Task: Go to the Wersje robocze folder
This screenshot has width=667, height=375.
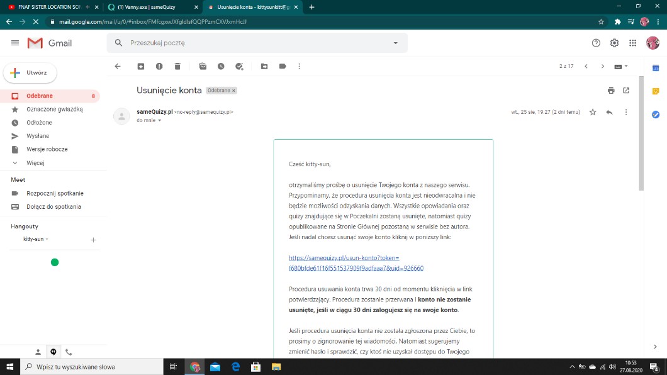Action: (47, 149)
